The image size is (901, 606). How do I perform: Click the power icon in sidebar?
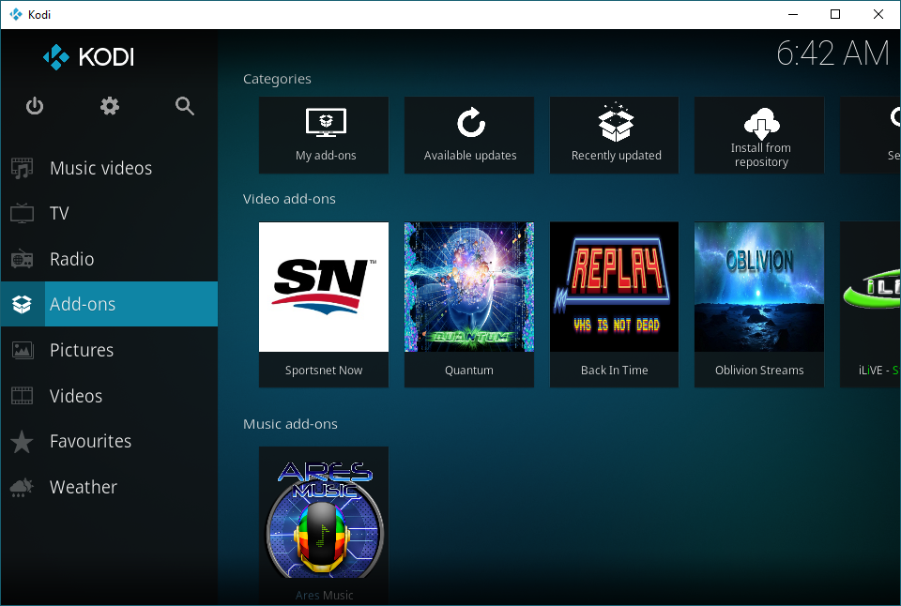click(35, 106)
